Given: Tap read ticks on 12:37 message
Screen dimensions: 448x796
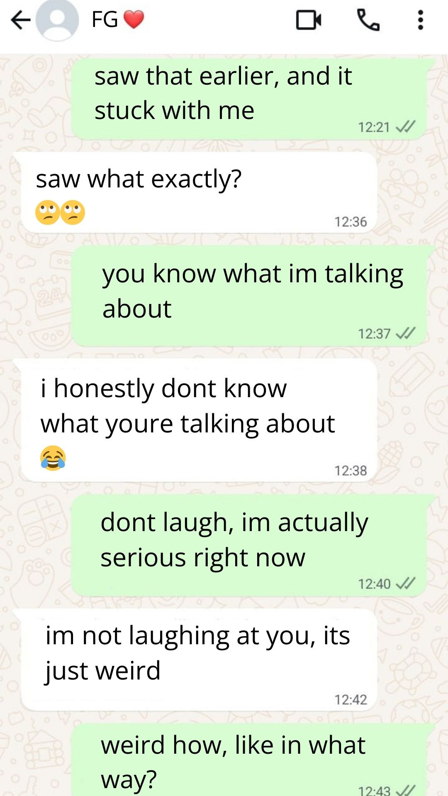Looking at the screenshot, I should coord(405,333).
